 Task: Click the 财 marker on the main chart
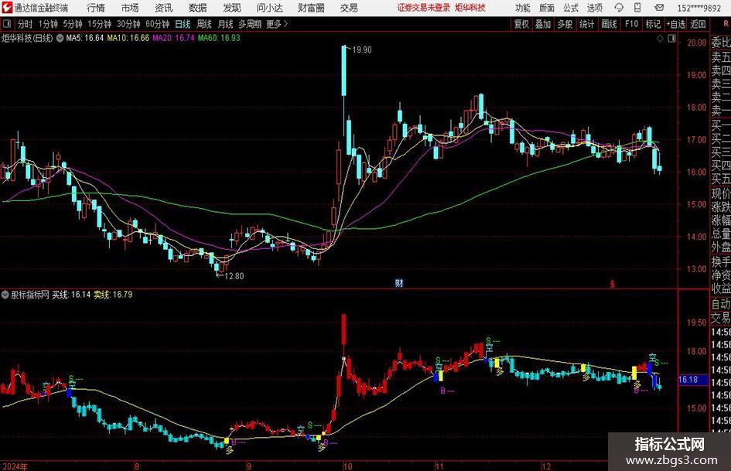pos(399,282)
